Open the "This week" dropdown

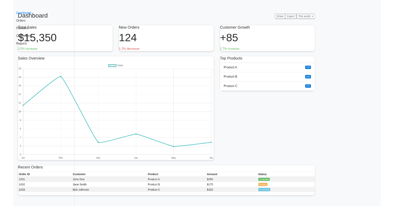point(305,16)
